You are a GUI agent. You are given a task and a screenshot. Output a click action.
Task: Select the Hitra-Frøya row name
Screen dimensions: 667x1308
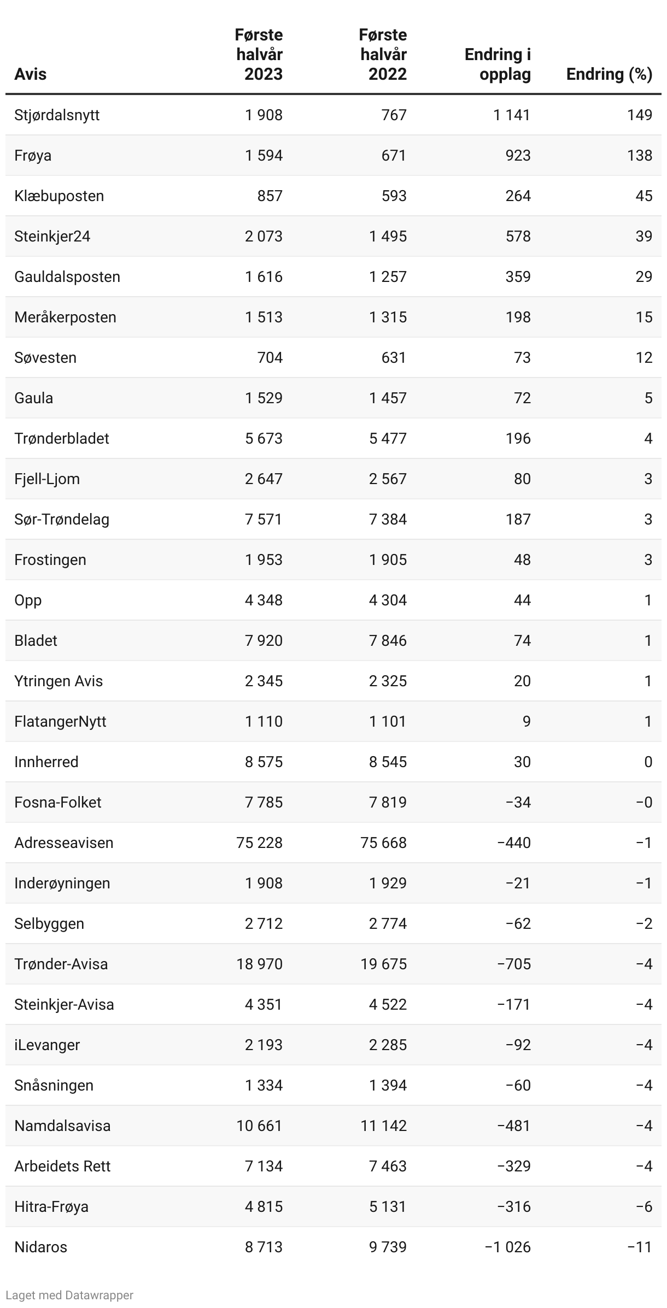click(51, 1207)
